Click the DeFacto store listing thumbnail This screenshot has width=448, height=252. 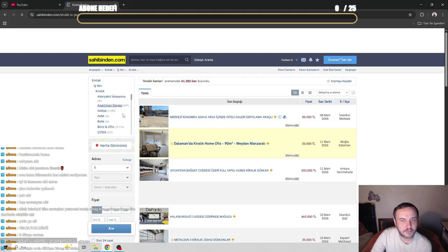pyautogui.click(x=154, y=216)
